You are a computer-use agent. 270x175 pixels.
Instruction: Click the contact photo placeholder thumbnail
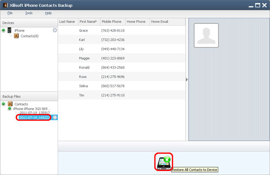click(x=206, y=36)
